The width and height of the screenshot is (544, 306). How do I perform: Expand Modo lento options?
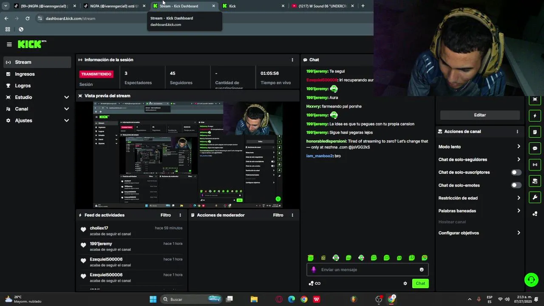pyautogui.click(x=518, y=147)
